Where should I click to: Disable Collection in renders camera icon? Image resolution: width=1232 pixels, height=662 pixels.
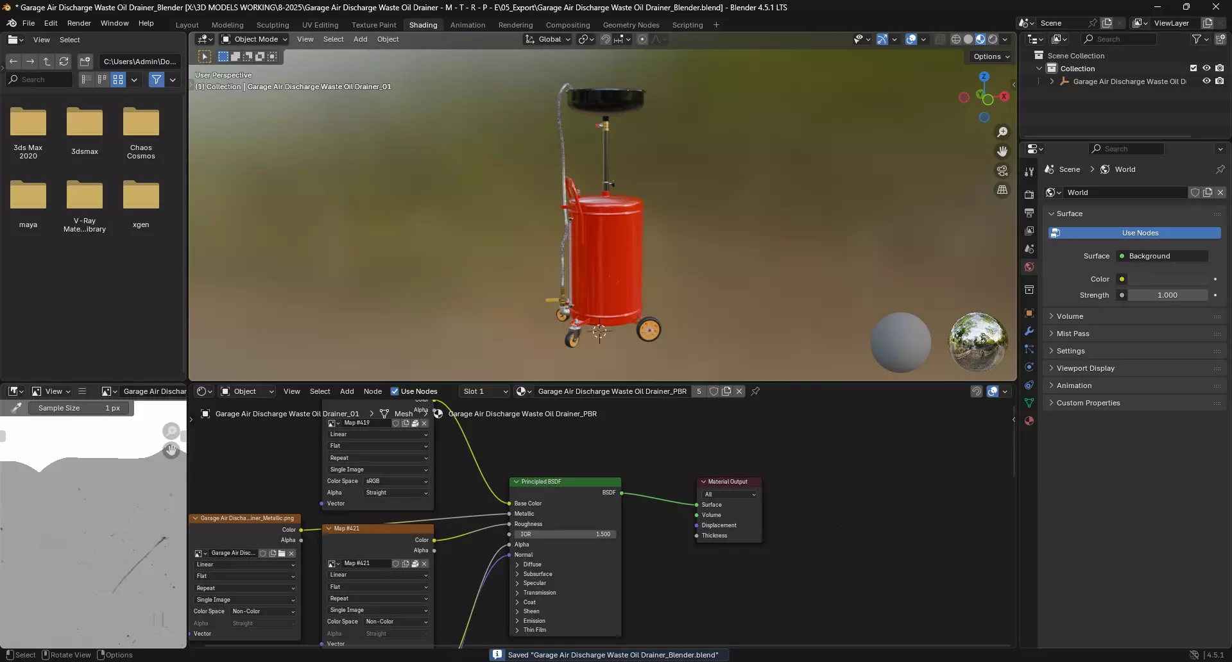pos(1220,68)
